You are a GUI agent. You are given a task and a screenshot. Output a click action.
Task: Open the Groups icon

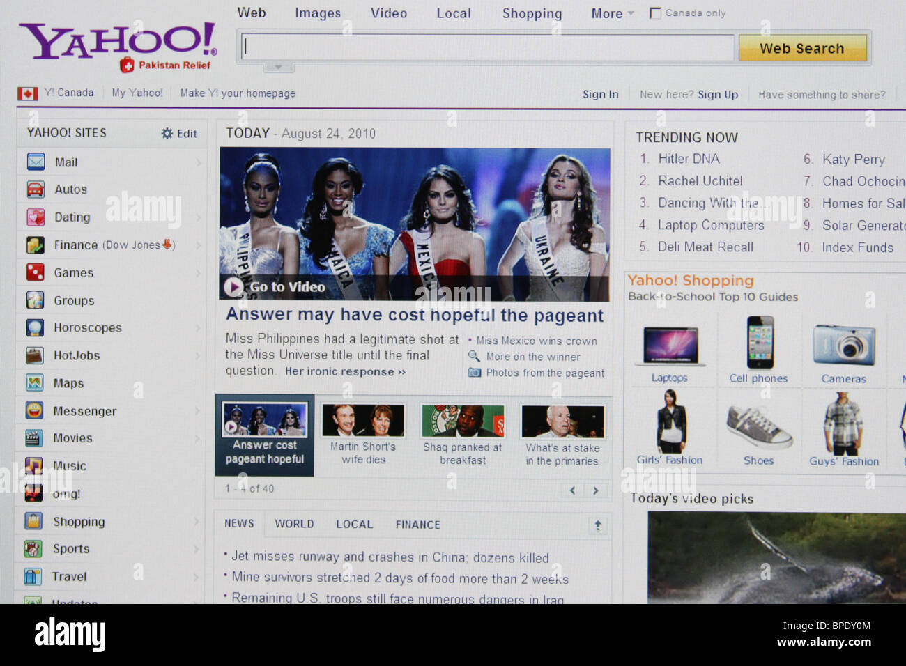pos(36,300)
